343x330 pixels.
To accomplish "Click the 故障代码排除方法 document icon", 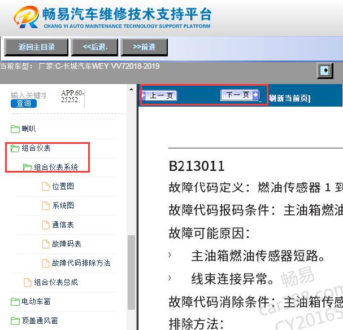I will pyautogui.click(x=46, y=263).
